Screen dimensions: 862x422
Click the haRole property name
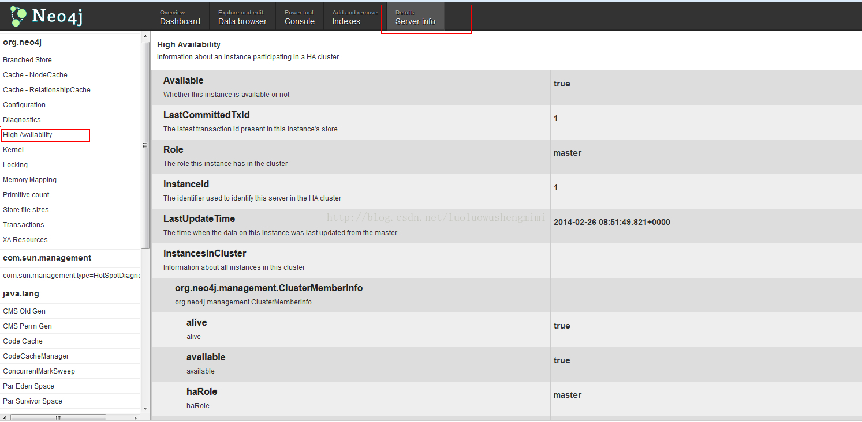coord(202,391)
